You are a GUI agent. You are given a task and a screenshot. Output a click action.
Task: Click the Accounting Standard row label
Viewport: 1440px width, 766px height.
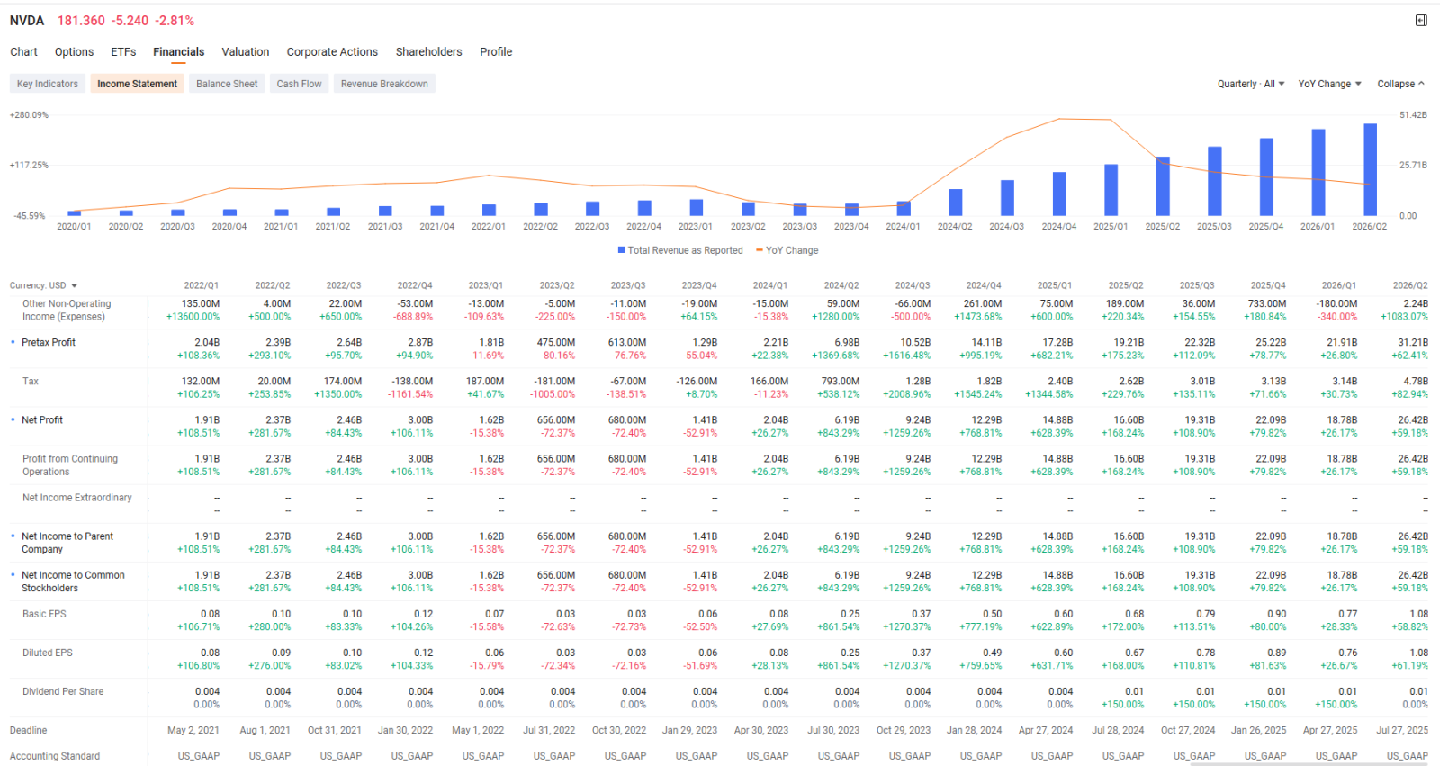(x=55, y=756)
